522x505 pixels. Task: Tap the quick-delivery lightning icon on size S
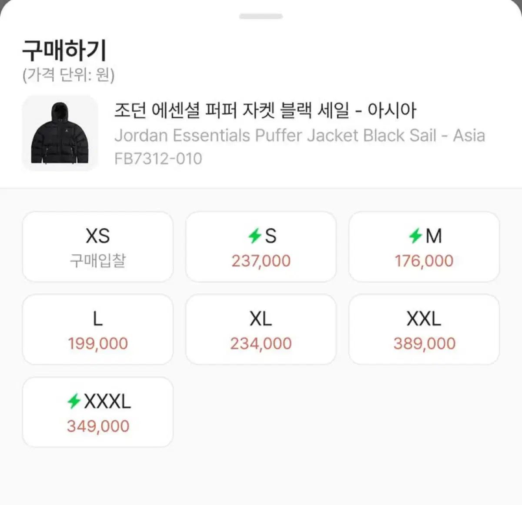(x=254, y=236)
